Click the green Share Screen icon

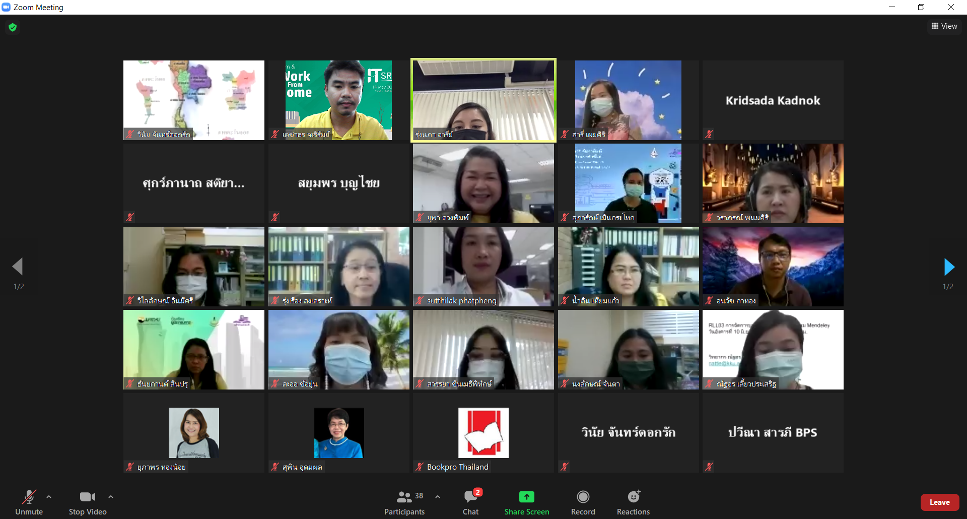526,497
